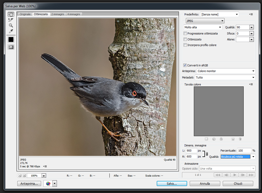Jump to last animation frame
The height and width of the screenshot is (193, 262).
click(x=251, y=175)
